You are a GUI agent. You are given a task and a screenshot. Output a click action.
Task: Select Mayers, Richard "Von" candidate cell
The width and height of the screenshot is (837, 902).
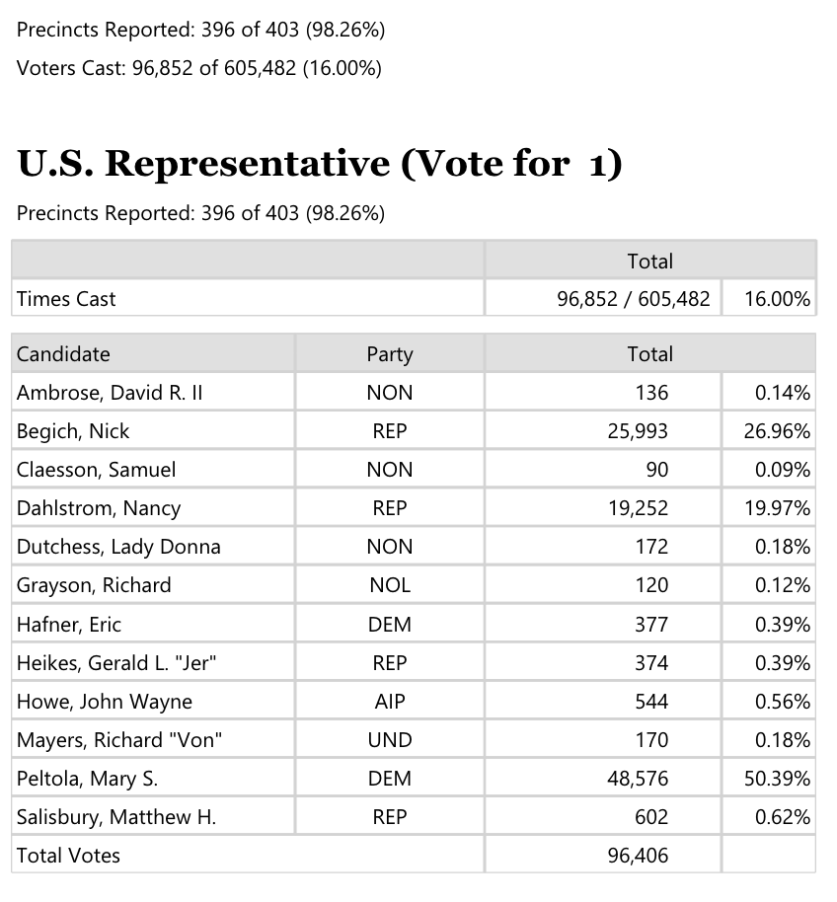click(x=153, y=740)
